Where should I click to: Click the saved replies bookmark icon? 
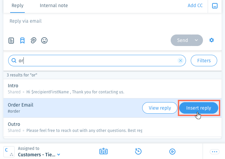22,41
